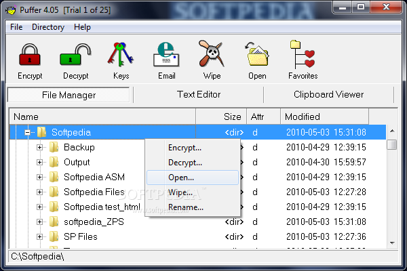Image resolution: width=407 pixels, height=271 pixels.
Task: Open the File menu
Action: [16, 27]
